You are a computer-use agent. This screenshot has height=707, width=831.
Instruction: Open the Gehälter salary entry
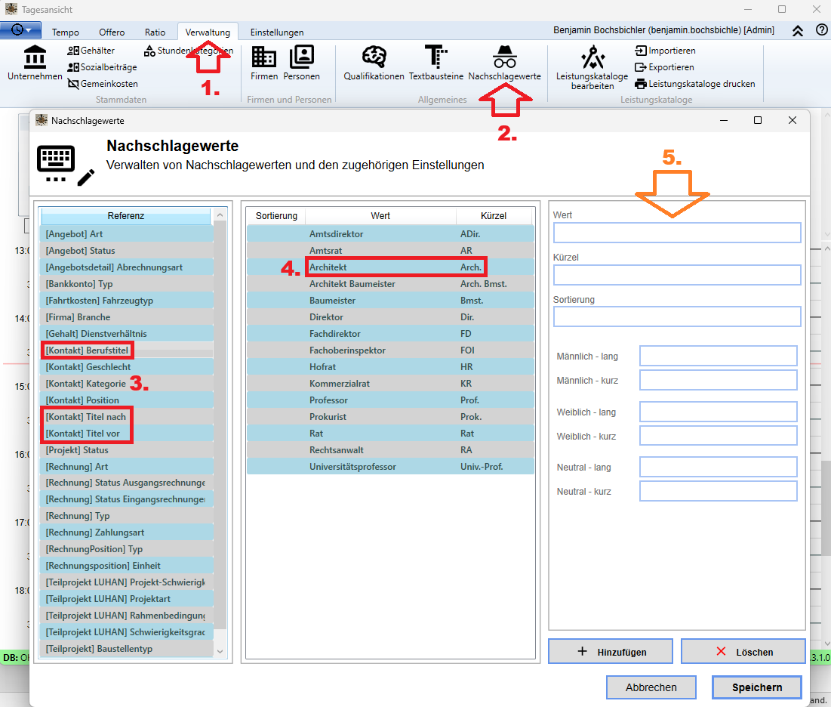tap(91, 51)
